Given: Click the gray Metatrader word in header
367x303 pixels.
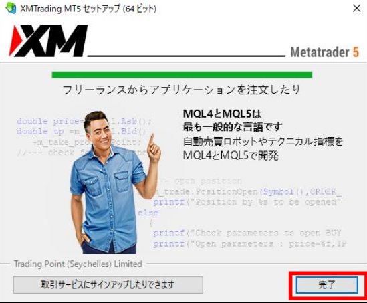Looking at the screenshot, I should pyautogui.click(x=320, y=52).
